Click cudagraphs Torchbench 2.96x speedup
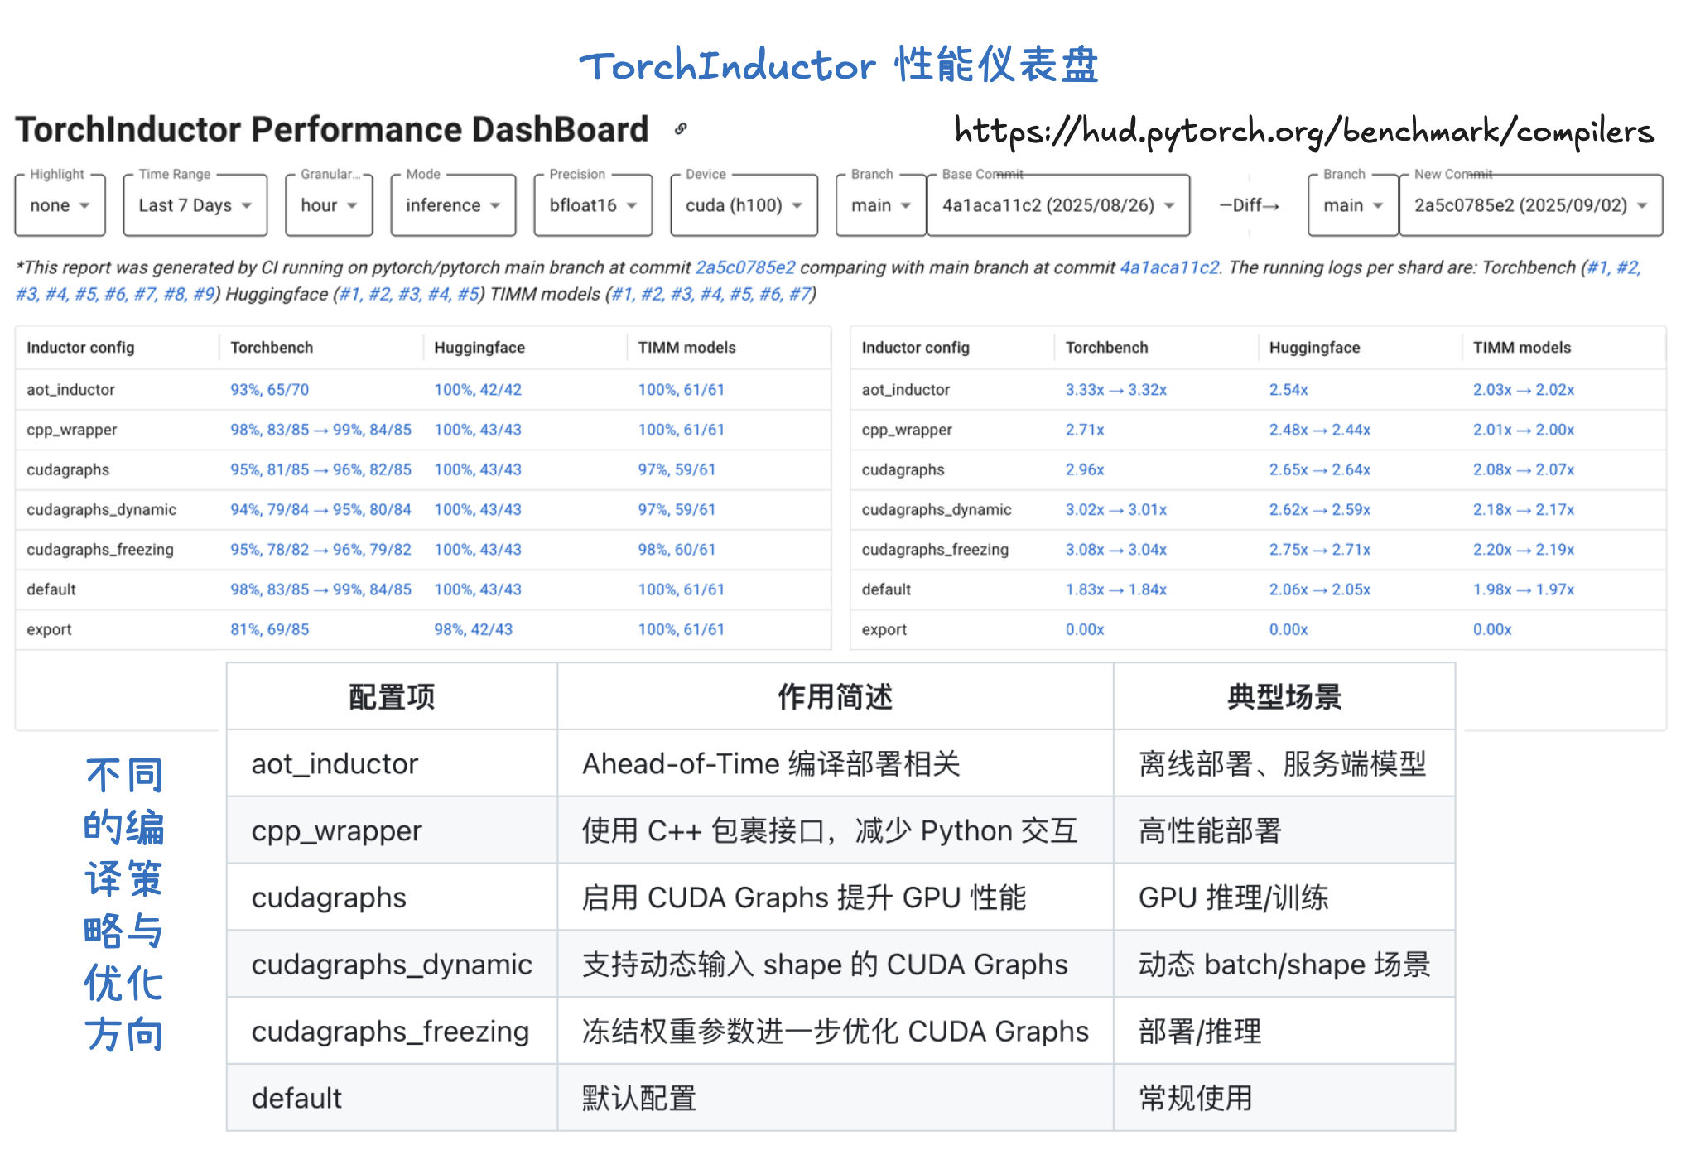Viewport: 1681px width, 1174px height. [1084, 469]
